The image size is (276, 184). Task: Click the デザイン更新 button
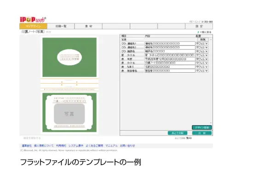click(x=202, y=127)
